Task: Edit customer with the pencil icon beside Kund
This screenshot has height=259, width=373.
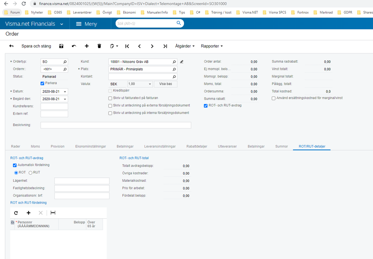Action: click(182, 62)
